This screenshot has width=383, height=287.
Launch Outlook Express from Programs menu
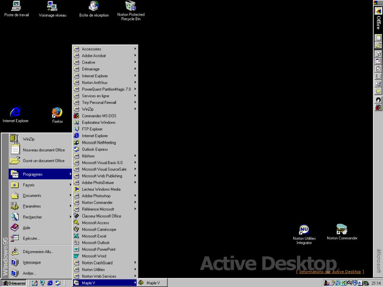click(x=105, y=149)
